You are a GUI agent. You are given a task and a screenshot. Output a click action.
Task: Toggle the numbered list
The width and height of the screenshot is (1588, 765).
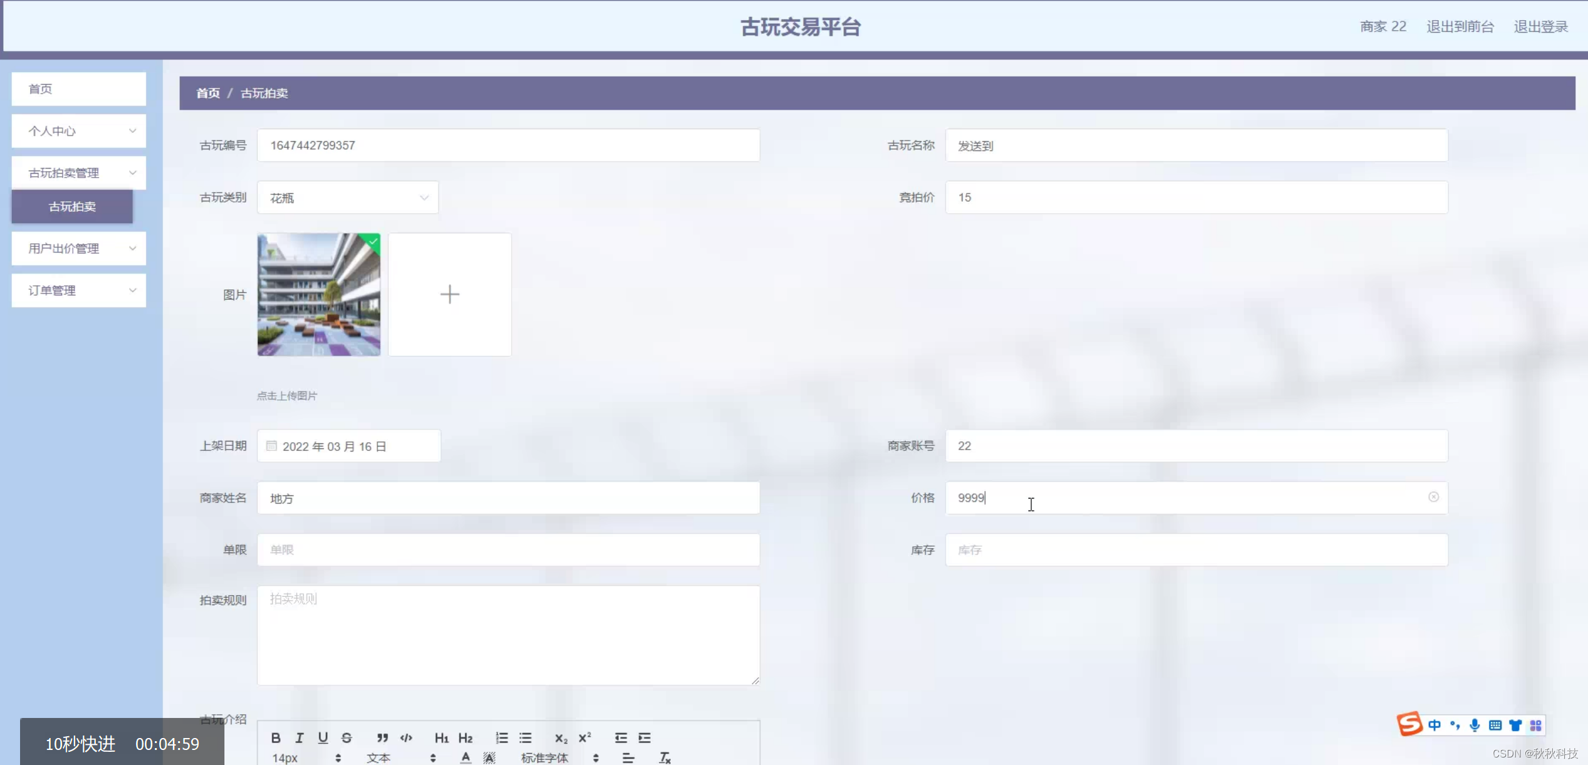point(501,738)
